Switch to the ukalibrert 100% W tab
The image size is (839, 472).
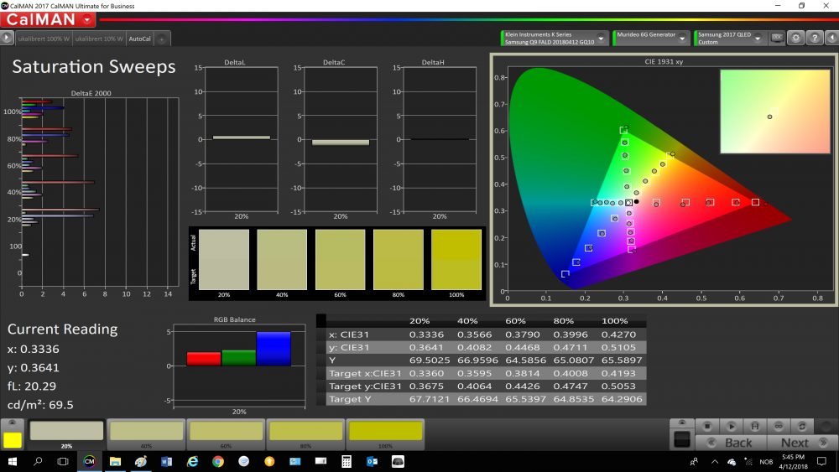44,39
